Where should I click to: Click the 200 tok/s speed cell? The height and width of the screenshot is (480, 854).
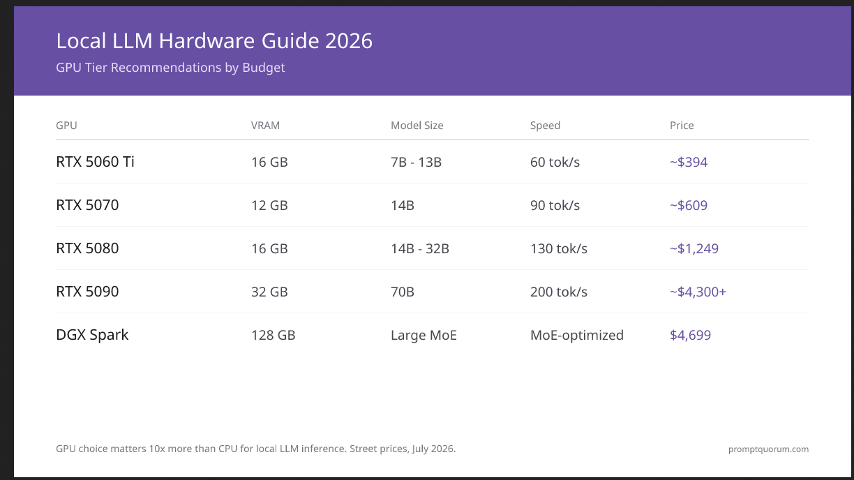(559, 292)
